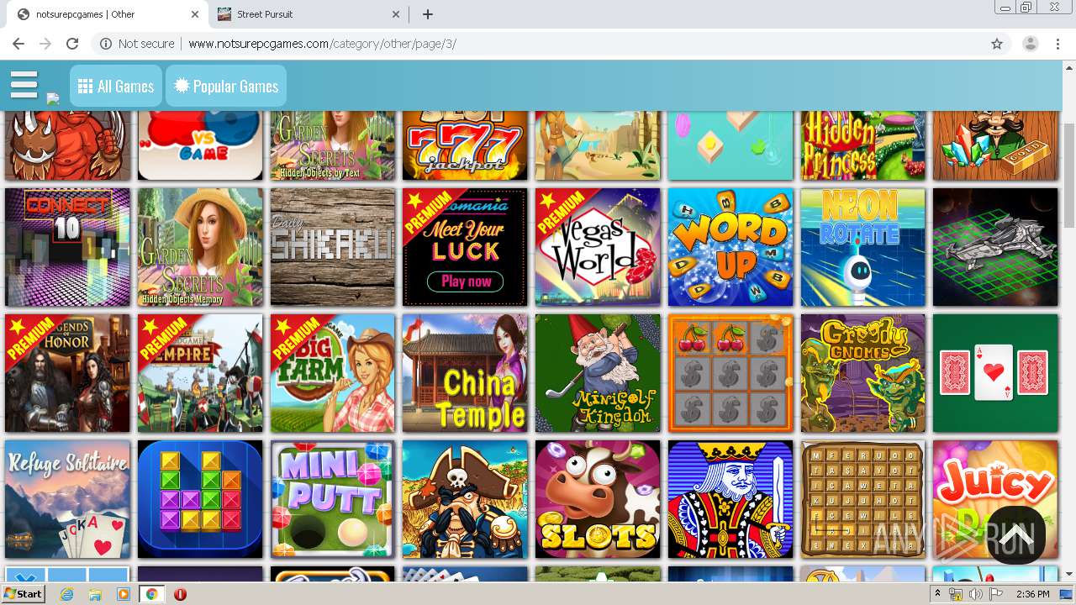Open the gold miner game thumbnail
Viewport: 1076px width, 605px height.
(995, 145)
